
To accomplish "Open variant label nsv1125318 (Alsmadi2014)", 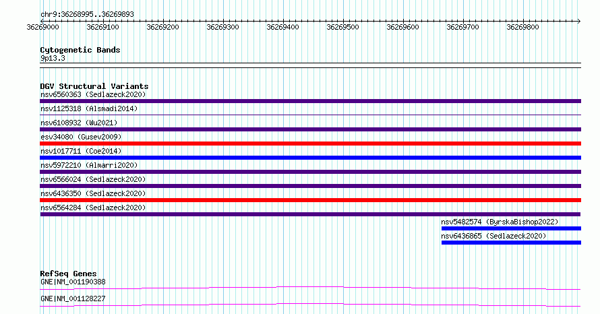I will pyautogui.click(x=89, y=108).
